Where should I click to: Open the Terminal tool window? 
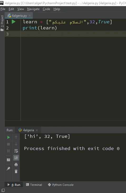34,185
